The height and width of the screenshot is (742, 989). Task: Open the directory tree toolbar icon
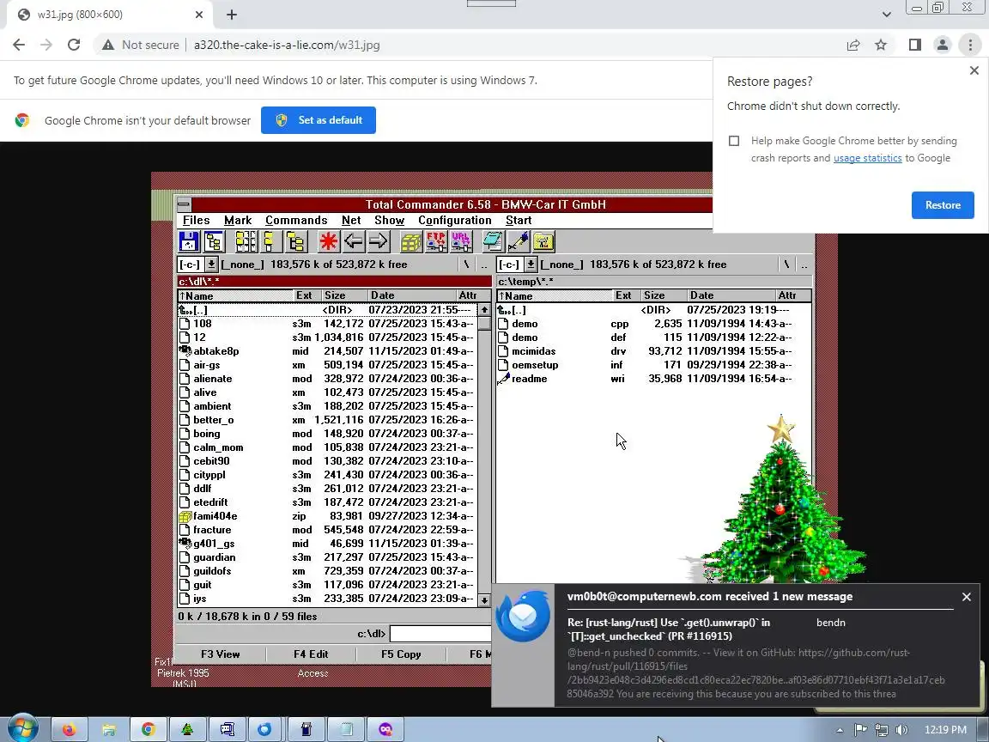[x=214, y=241]
